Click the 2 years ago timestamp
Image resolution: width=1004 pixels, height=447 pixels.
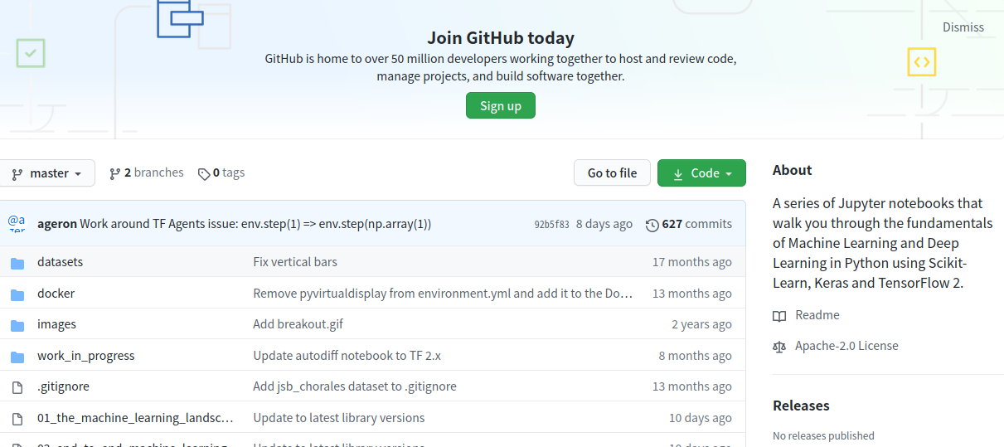[702, 324]
